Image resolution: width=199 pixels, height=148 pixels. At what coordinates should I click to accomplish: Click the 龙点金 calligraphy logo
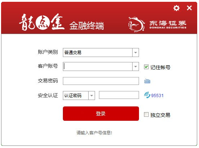[x=42, y=22]
